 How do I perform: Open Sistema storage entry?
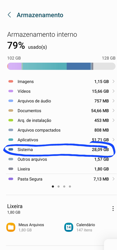[61, 150]
